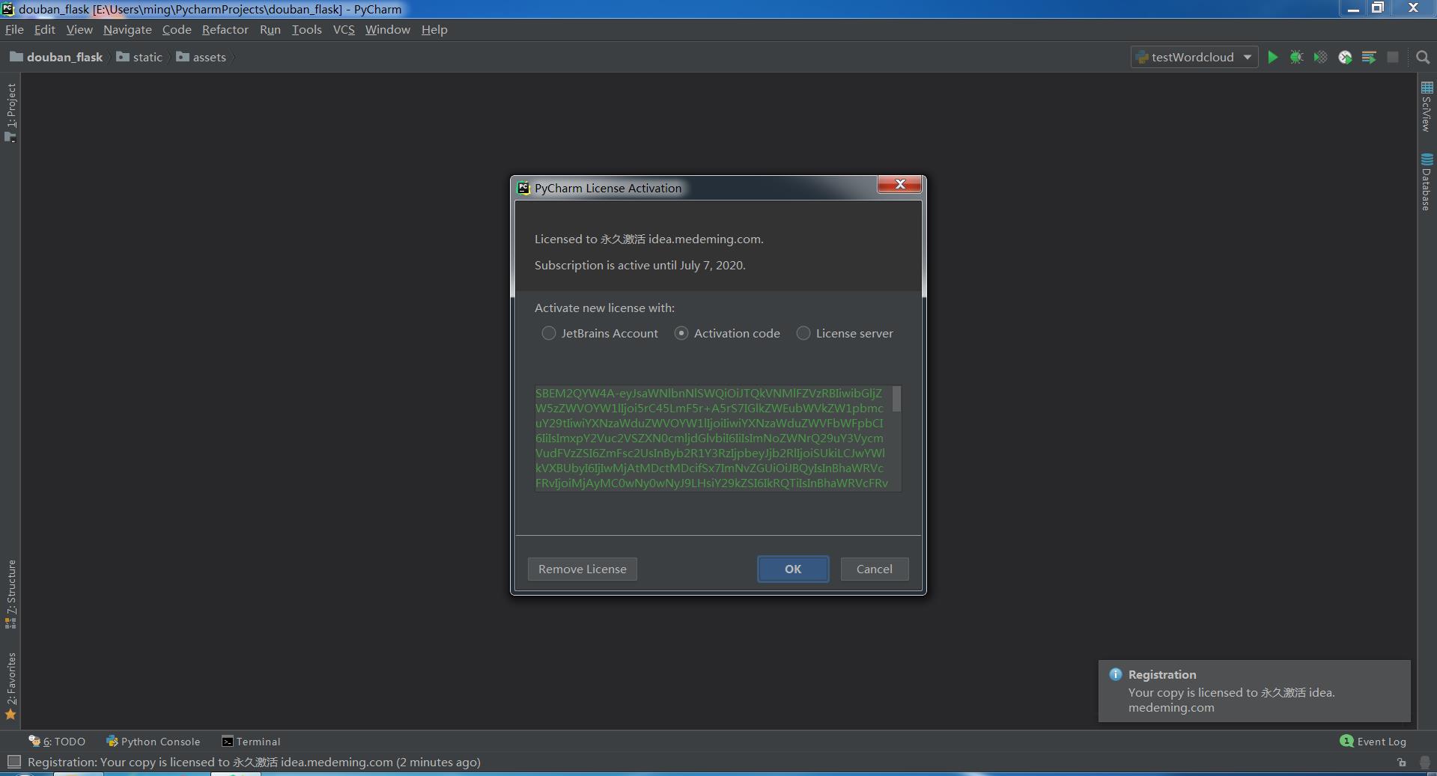Screen dimensions: 1437x776
Task: Run with coverage icon in toolbar
Action: (1320, 57)
